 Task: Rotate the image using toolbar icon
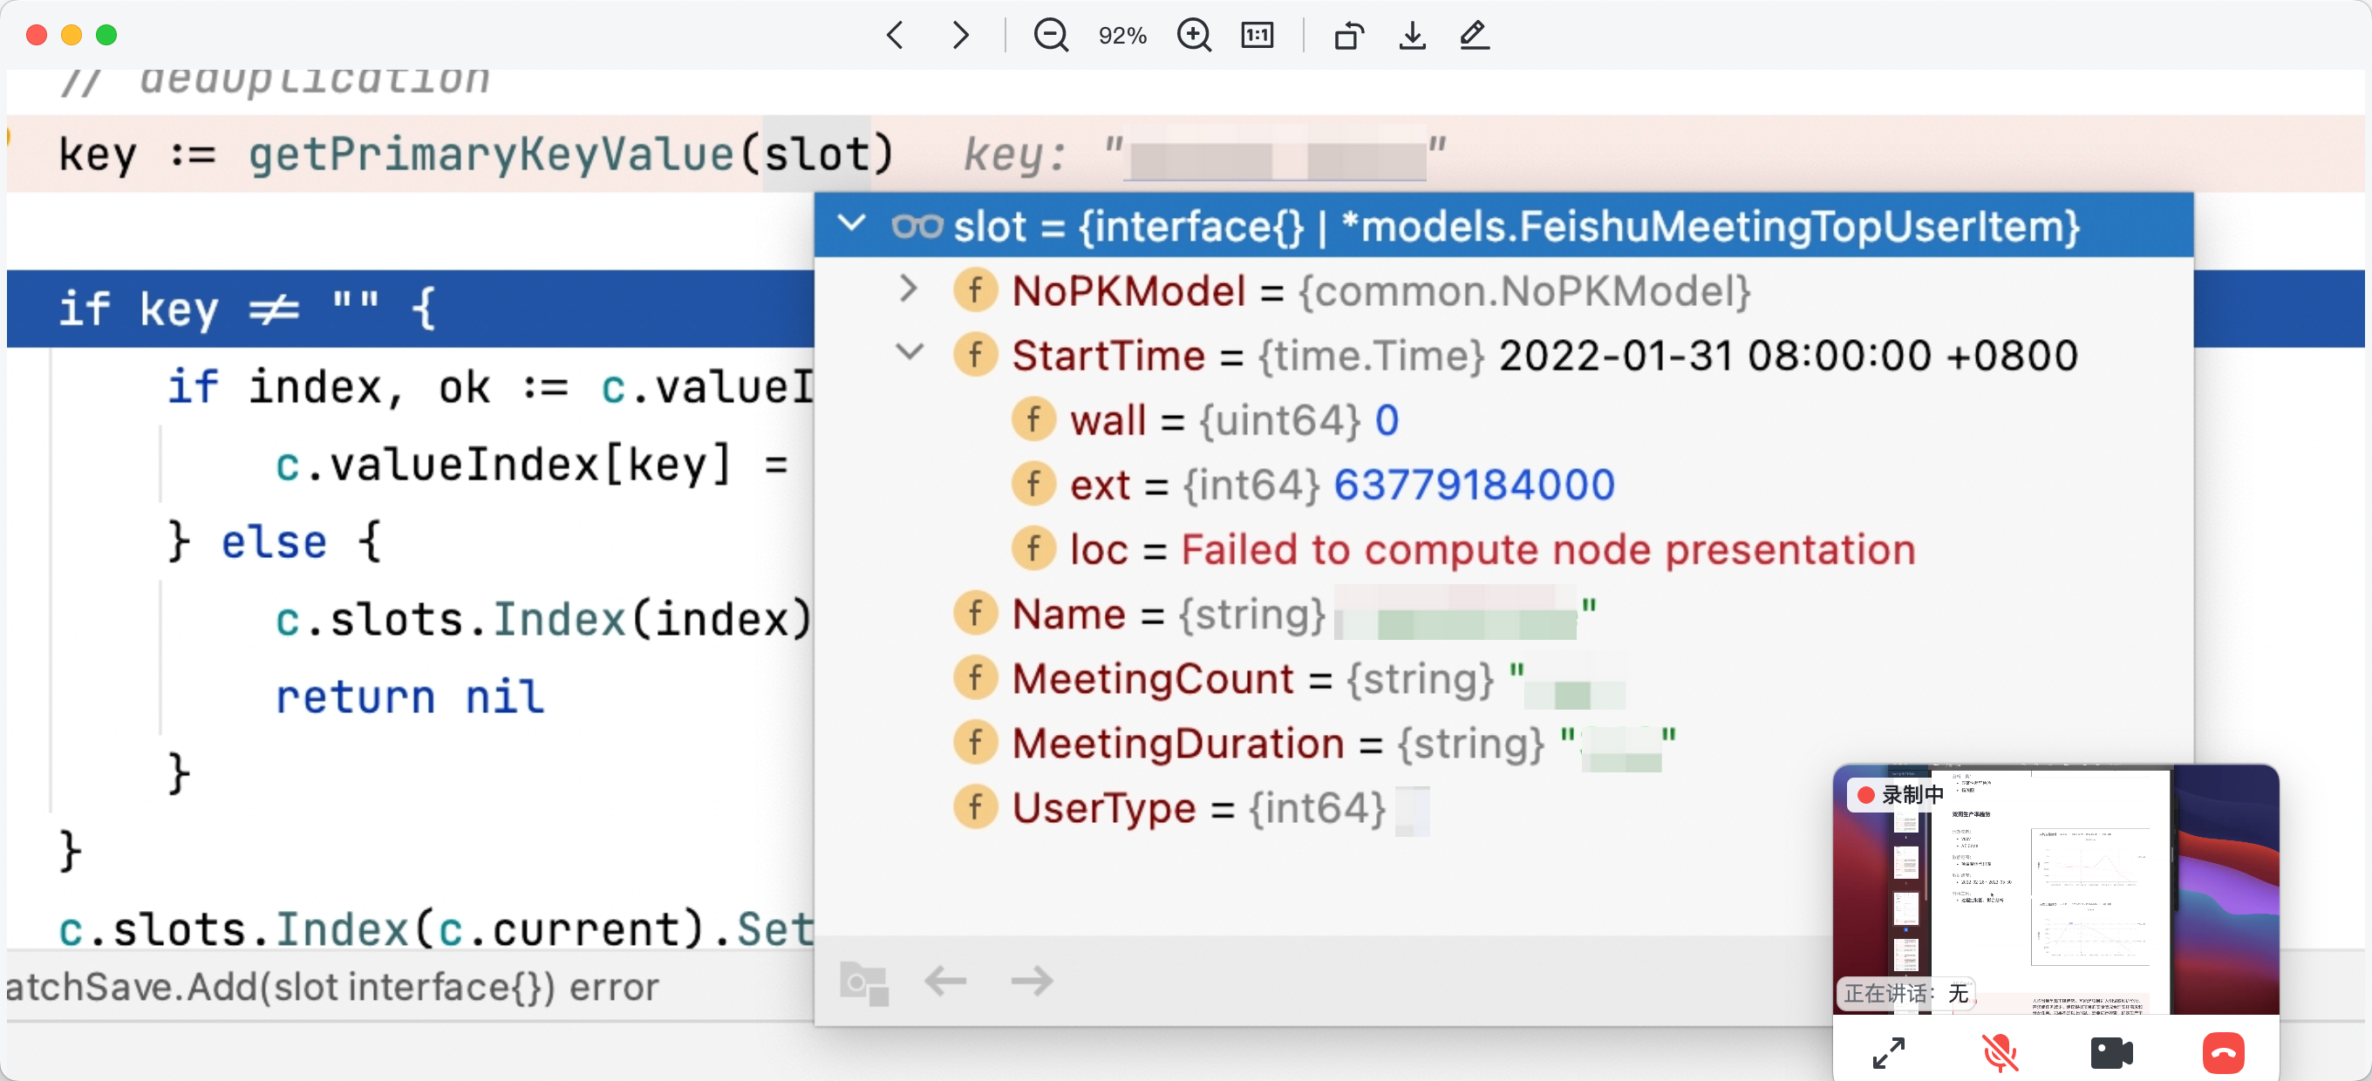(1348, 35)
